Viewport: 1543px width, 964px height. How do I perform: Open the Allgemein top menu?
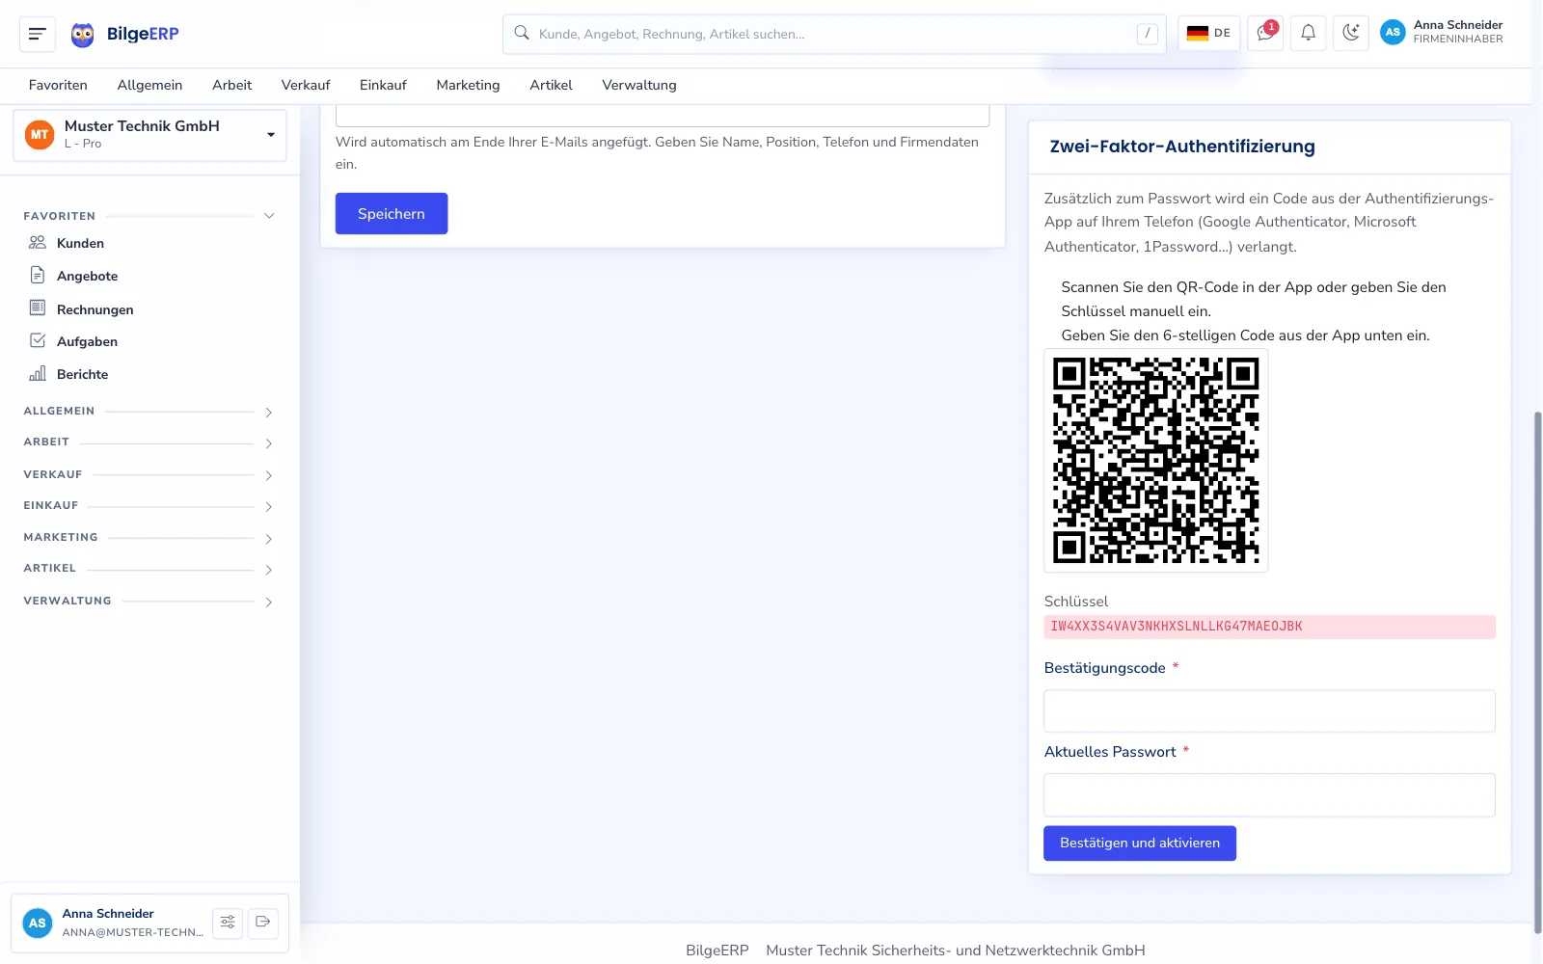click(149, 85)
